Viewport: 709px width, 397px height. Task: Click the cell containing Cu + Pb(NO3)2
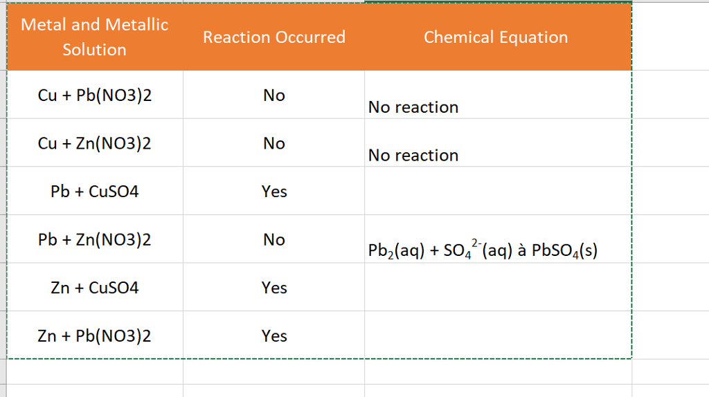tap(95, 95)
